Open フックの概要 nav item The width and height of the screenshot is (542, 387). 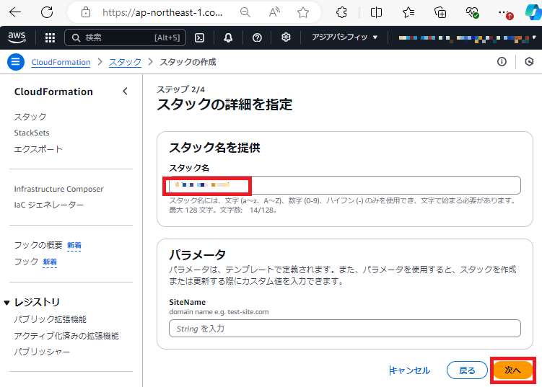pyautogui.click(x=38, y=245)
